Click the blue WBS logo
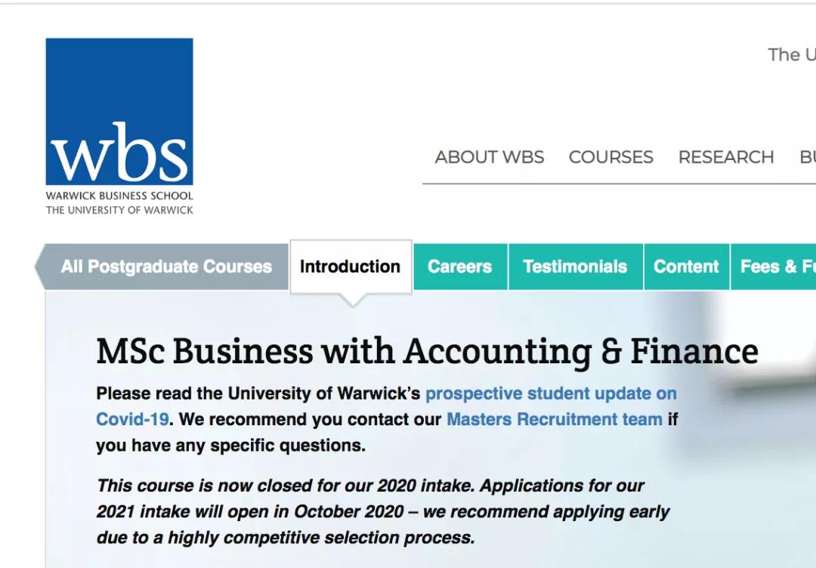The height and width of the screenshot is (568, 816). (119, 112)
